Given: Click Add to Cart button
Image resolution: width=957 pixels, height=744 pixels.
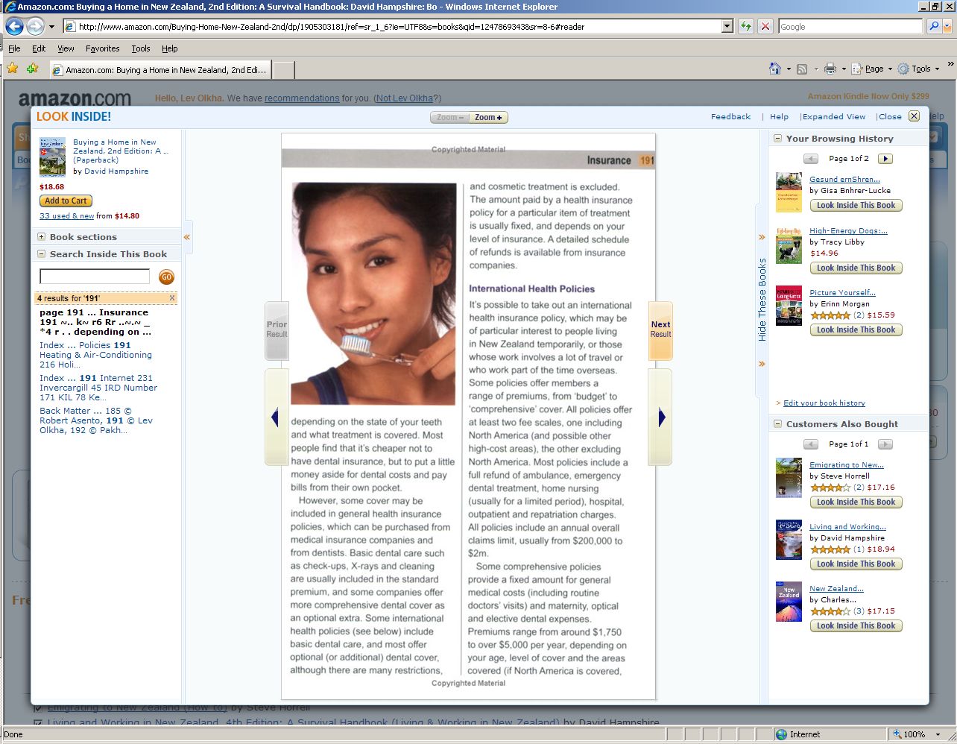Looking at the screenshot, I should [66, 201].
